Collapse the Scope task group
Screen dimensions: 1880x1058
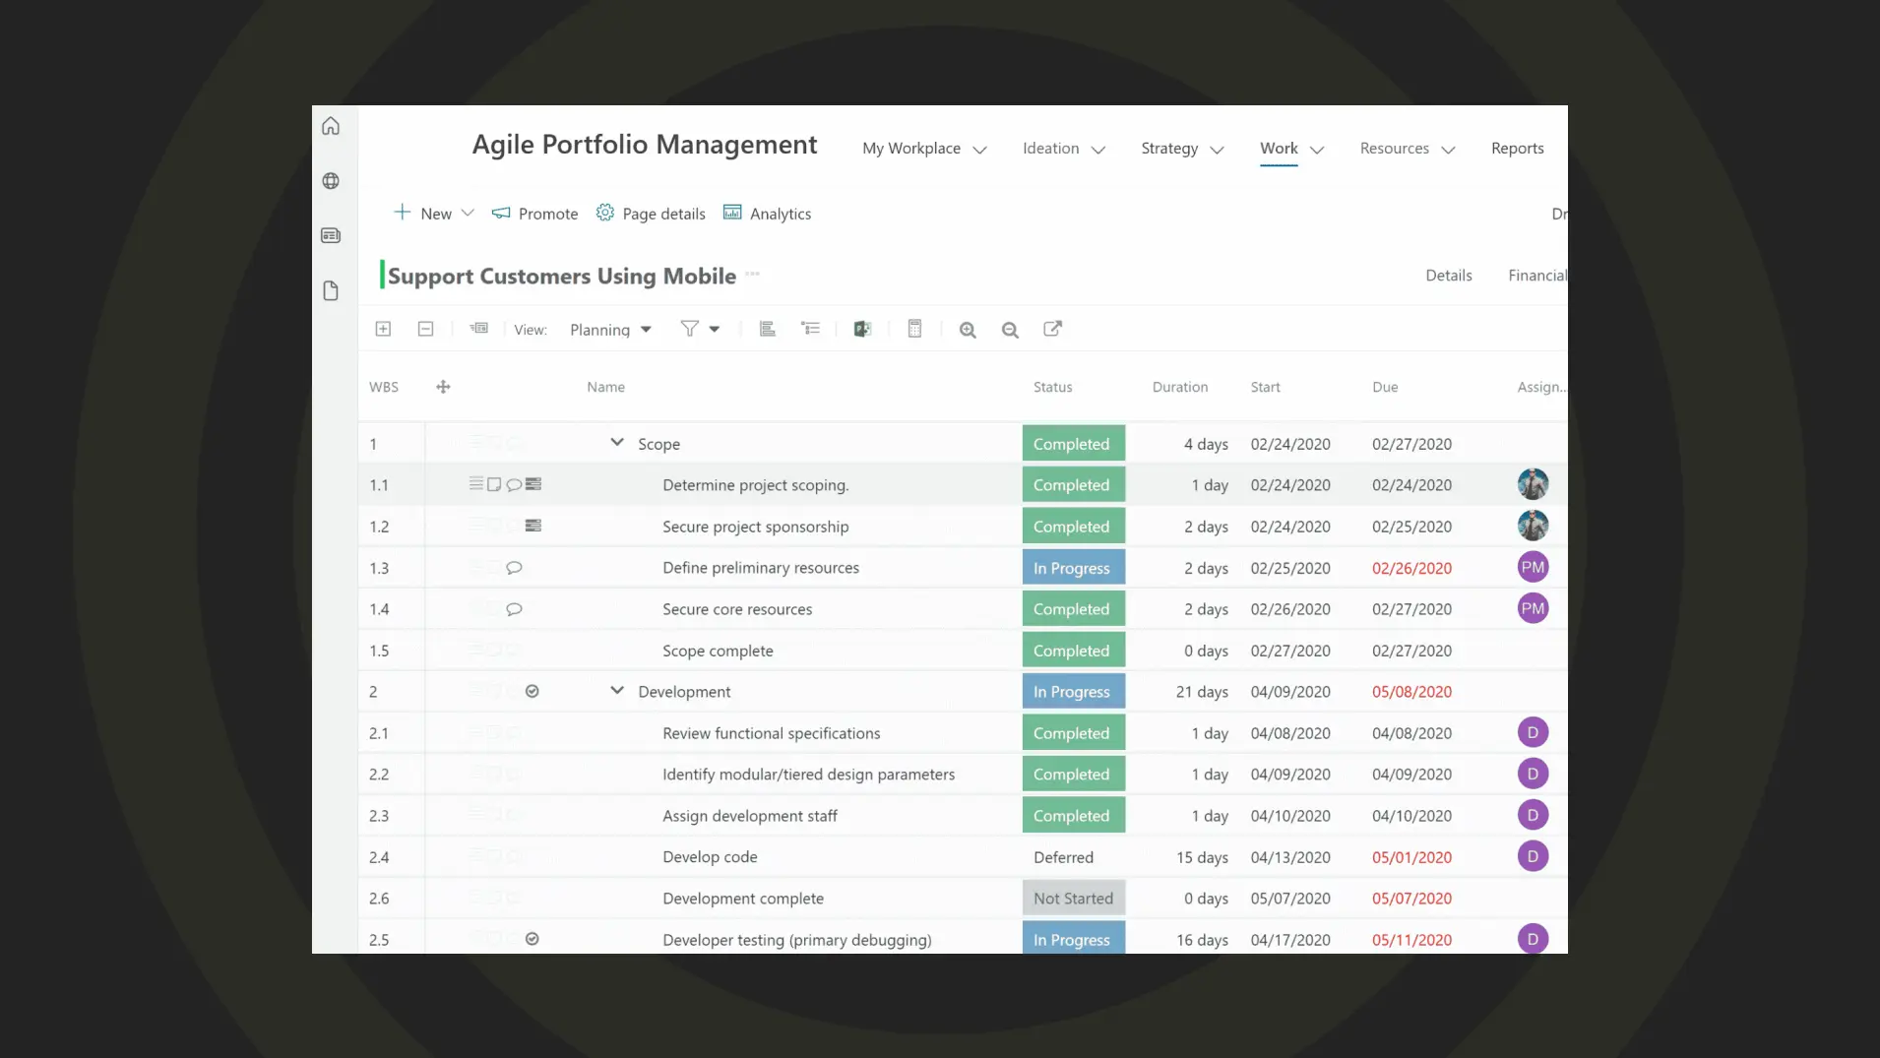[x=617, y=443]
